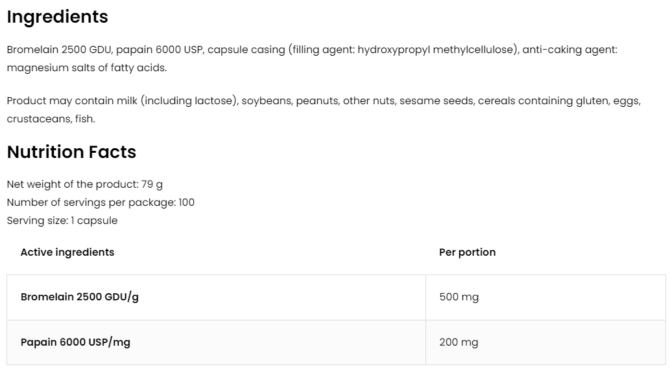
Task: Click the word "soybeans" in allergens
Action: coord(266,101)
